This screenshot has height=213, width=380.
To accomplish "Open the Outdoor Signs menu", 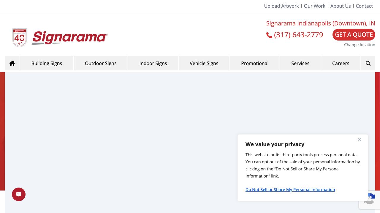I will pyautogui.click(x=101, y=63).
